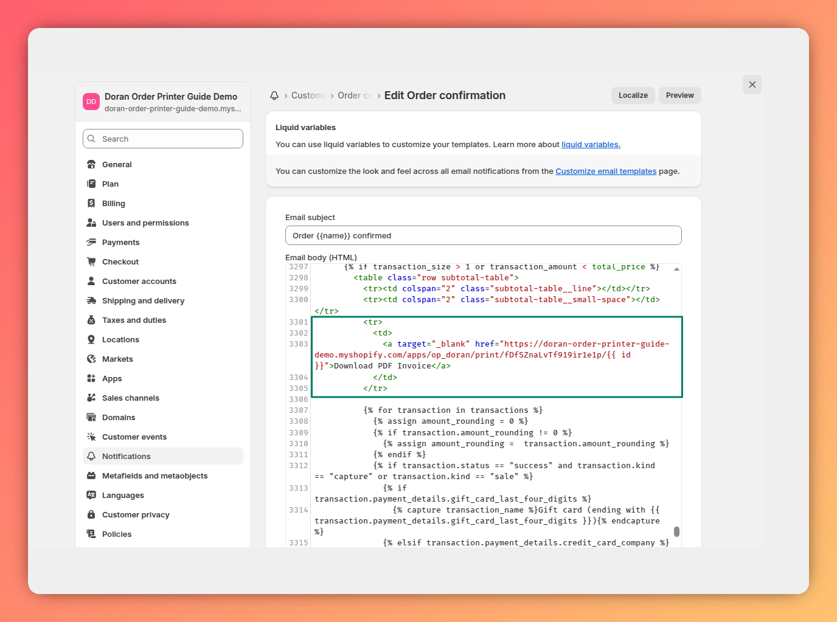
Task: Click the Email subject input field
Action: (484, 235)
